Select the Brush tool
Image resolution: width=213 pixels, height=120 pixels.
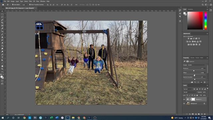(2, 34)
